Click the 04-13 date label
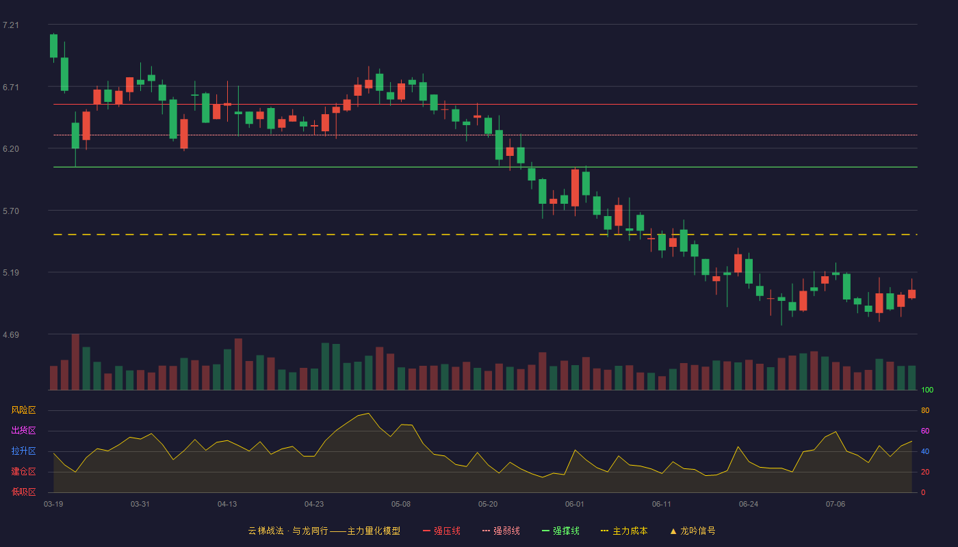The width and height of the screenshot is (958, 547). [x=227, y=504]
